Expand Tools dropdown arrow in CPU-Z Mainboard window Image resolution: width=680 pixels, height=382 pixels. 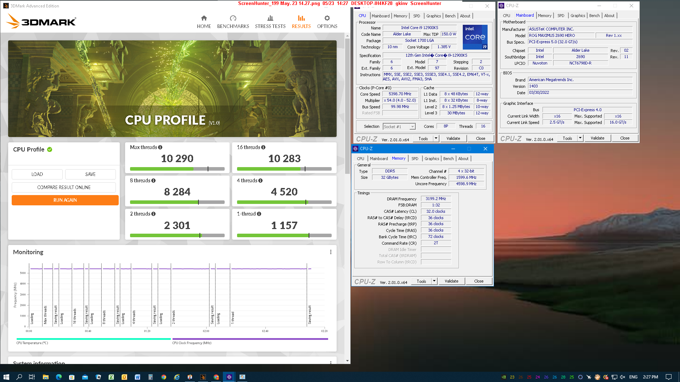[580, 138]
